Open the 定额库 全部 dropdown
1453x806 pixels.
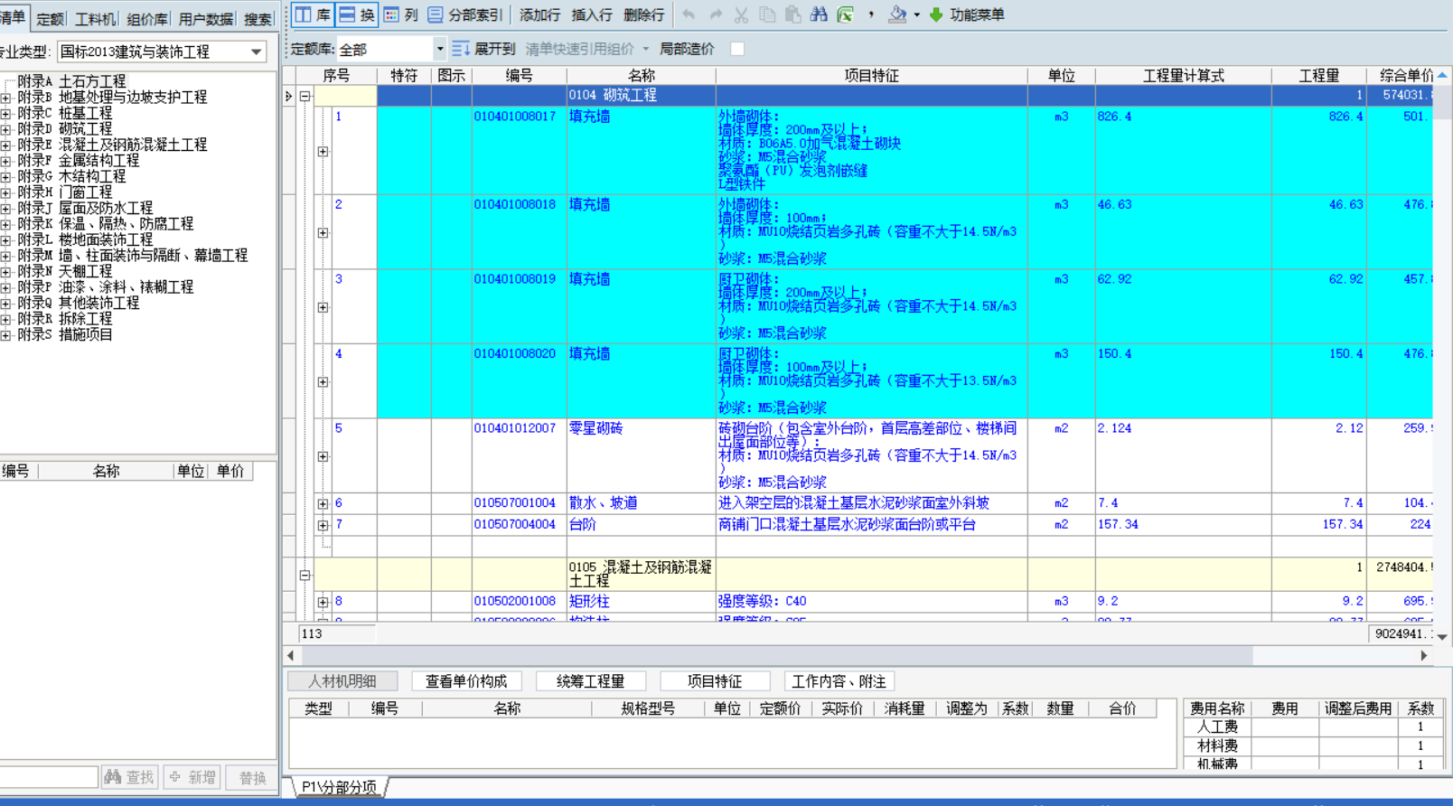(x=439, y=49)
